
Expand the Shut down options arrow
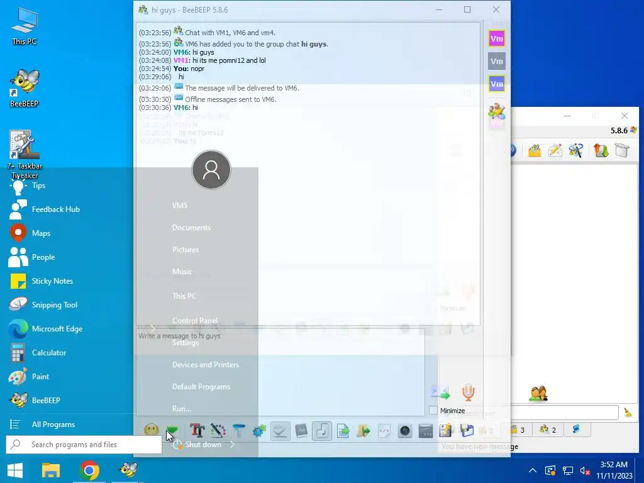pyautogui.click(x=232, y=445)
